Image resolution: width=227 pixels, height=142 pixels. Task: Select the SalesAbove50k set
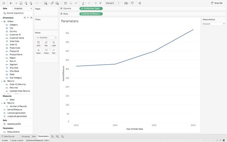(x=14, y=124)
